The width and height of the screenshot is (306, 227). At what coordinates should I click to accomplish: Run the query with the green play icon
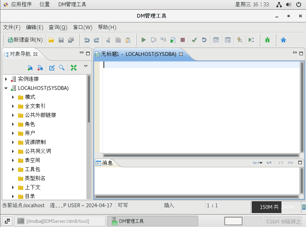pyautogui.click(x=143, y=40)
